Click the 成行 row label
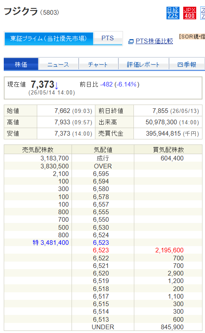Viewport: 205px width, 333px height. (103, 158)
